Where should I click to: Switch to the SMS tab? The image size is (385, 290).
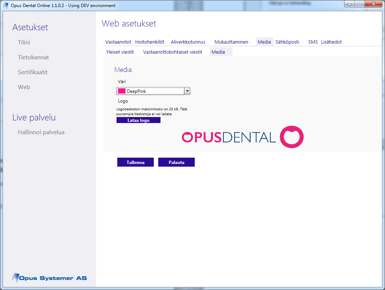click(313, 42)
